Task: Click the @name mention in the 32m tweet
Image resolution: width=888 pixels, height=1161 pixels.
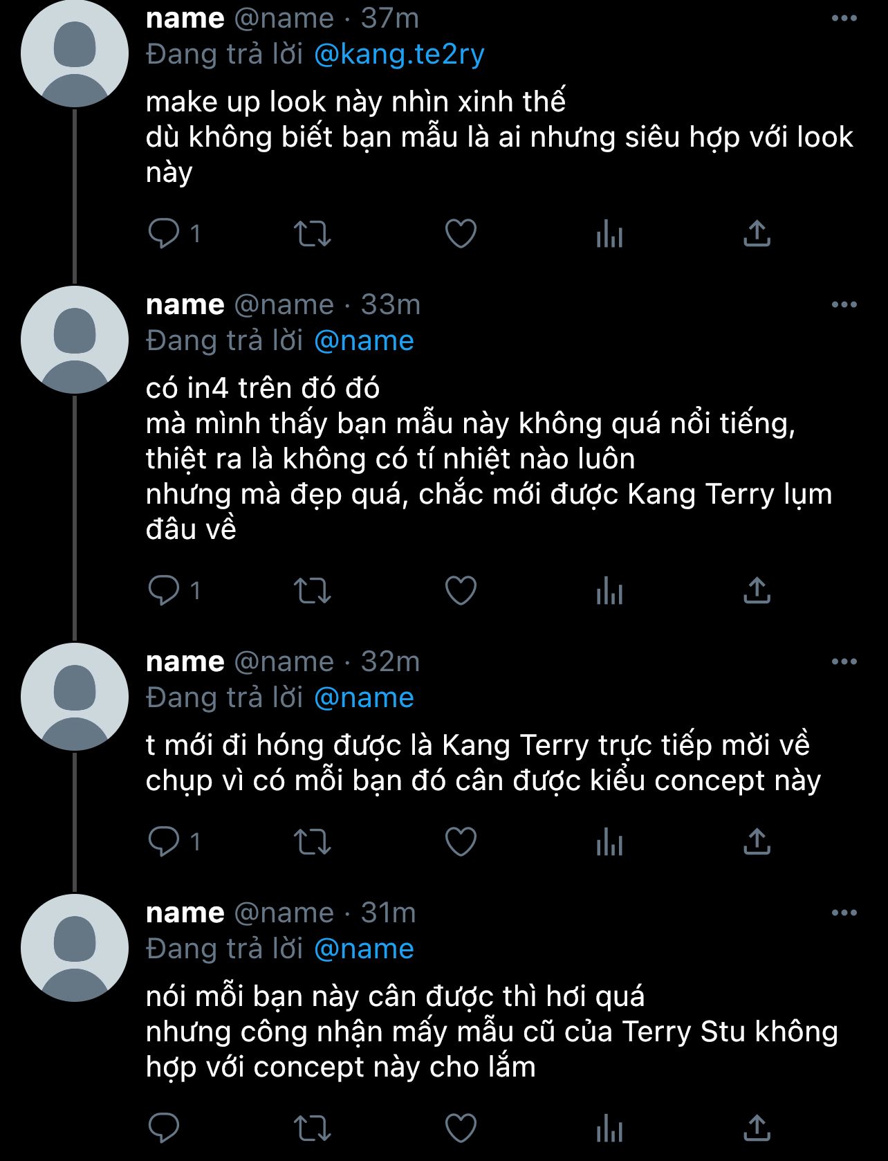Action: (364, 697)
